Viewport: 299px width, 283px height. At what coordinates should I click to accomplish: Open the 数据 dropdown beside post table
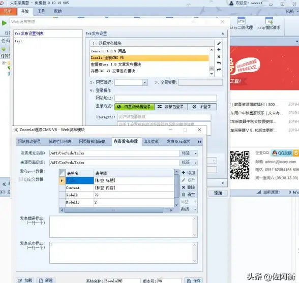pos(188,209)
